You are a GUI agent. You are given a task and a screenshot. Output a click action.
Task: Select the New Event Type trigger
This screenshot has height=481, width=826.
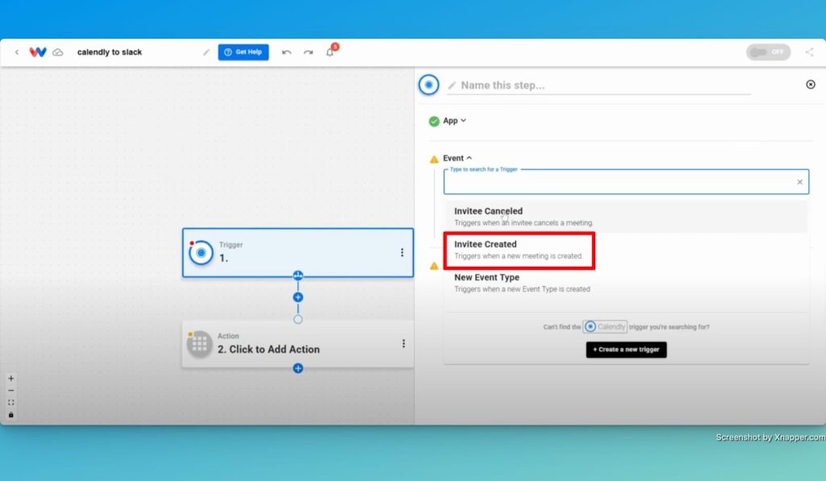[x=626, y=283]
